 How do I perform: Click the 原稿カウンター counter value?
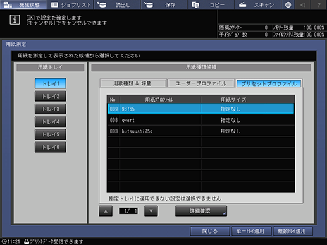[266, 28]
